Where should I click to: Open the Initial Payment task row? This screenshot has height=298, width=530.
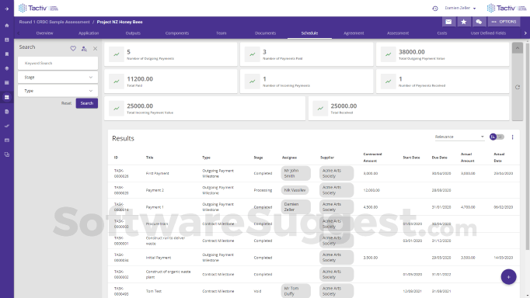(x=314, y=258)
